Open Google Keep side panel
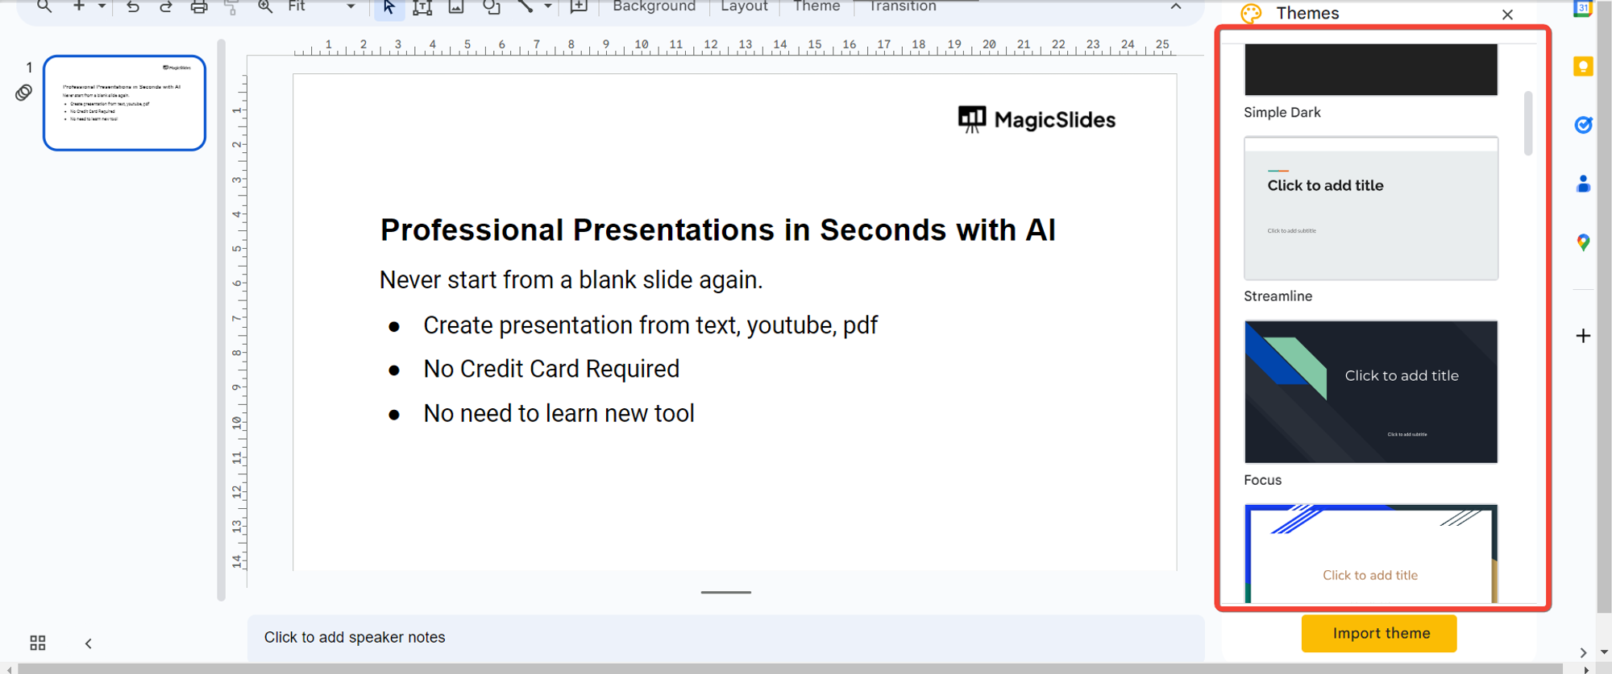 (x=1583, y=67)
